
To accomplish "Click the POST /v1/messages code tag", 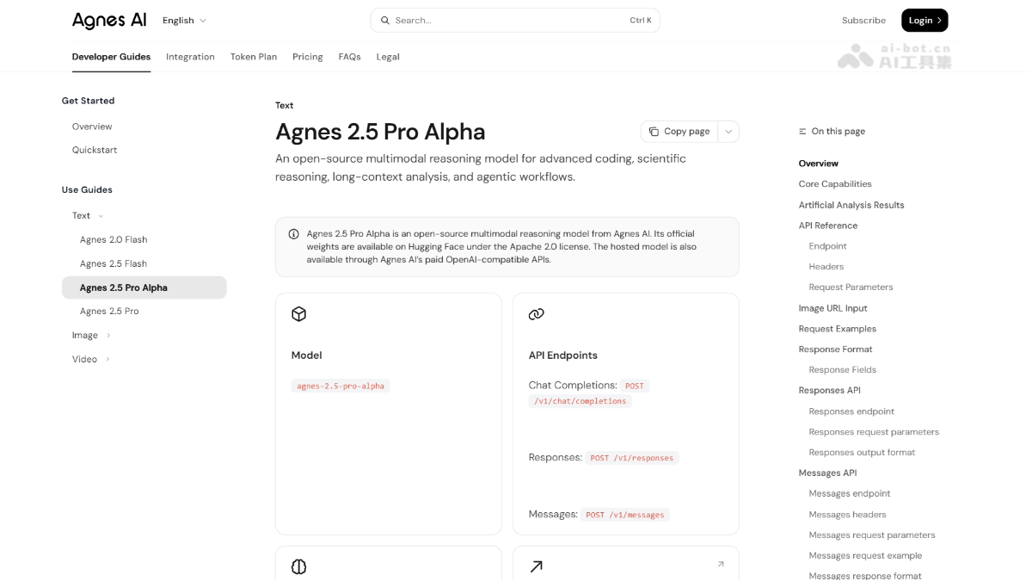I will click(x=625, y=515).
